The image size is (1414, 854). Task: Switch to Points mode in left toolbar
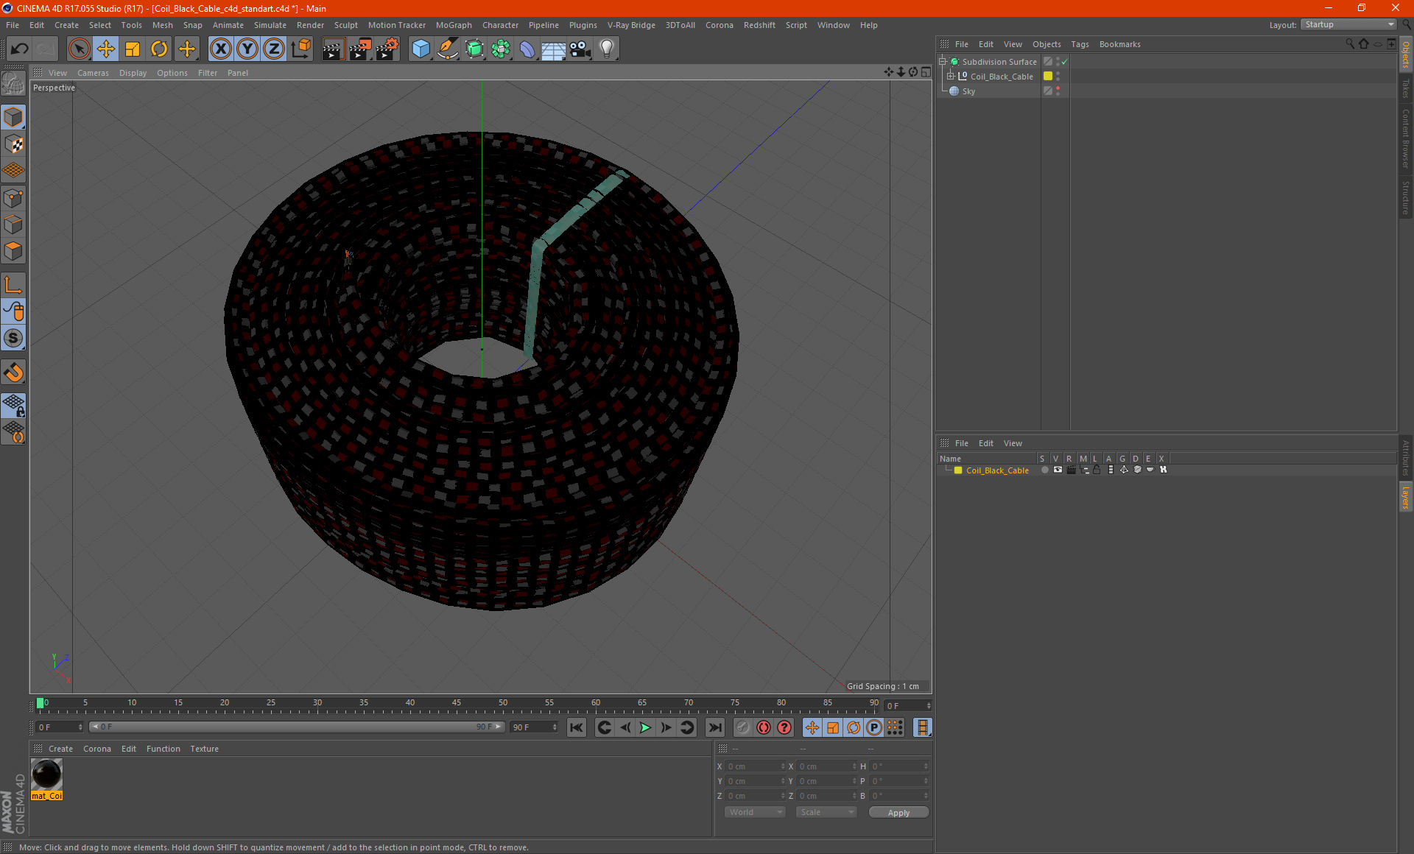pyautogui.click(x=13, y=198)
